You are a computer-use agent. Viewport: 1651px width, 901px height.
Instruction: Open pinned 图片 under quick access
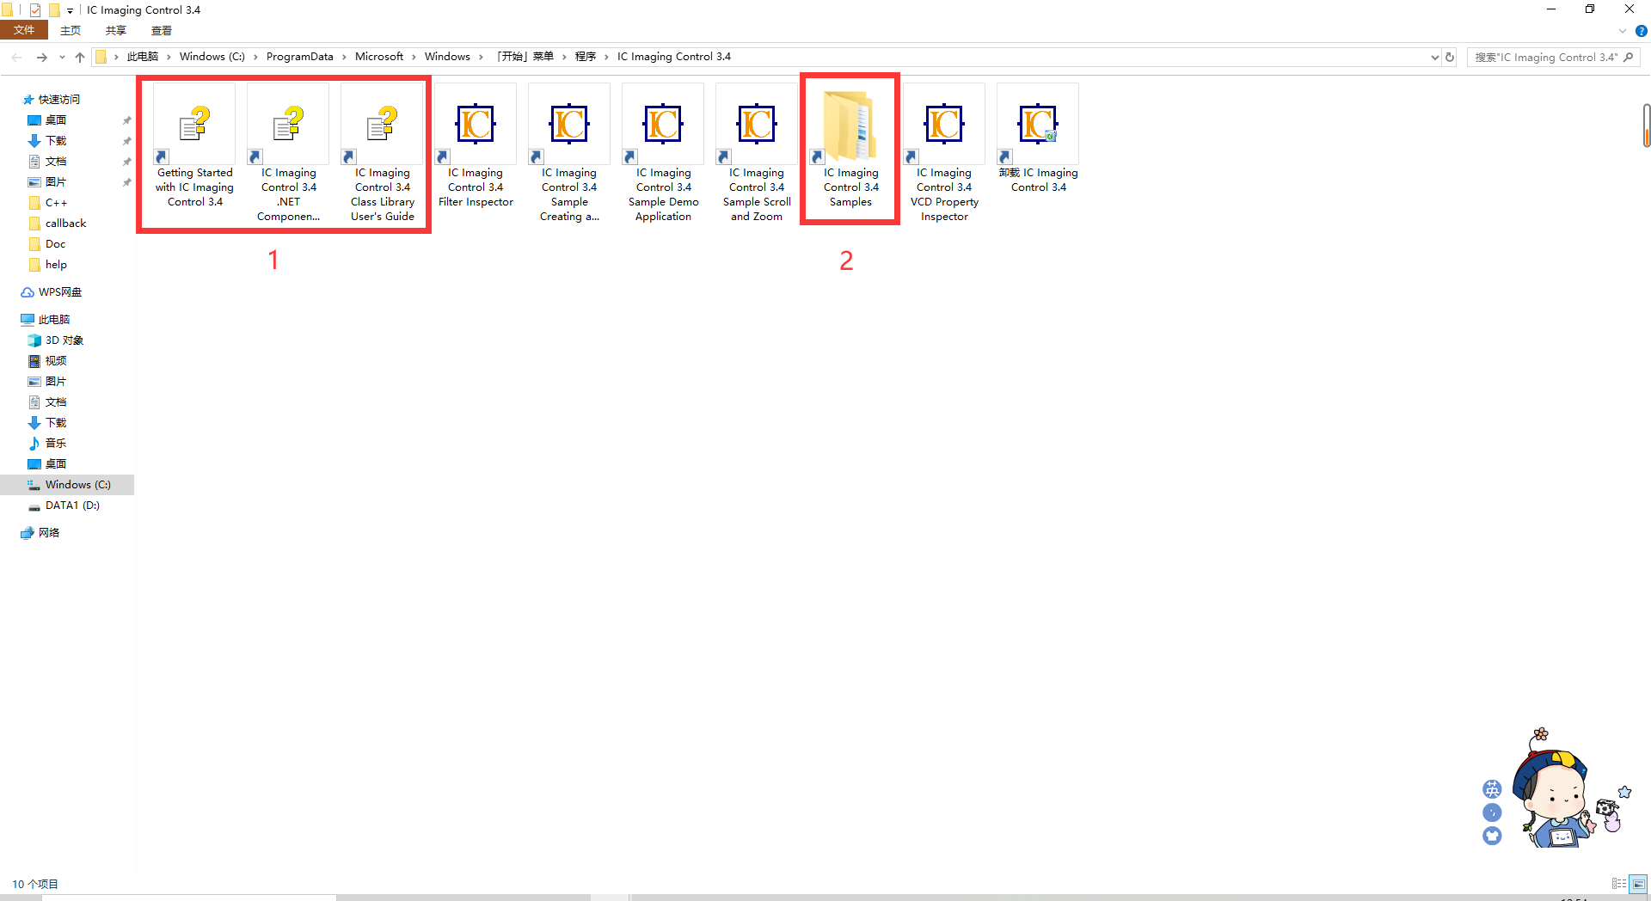tap(56, 182)
